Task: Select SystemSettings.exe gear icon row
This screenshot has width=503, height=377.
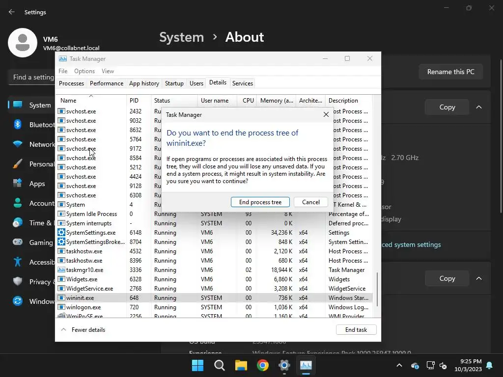Action: pyautogui.click(x=61, y=232)
